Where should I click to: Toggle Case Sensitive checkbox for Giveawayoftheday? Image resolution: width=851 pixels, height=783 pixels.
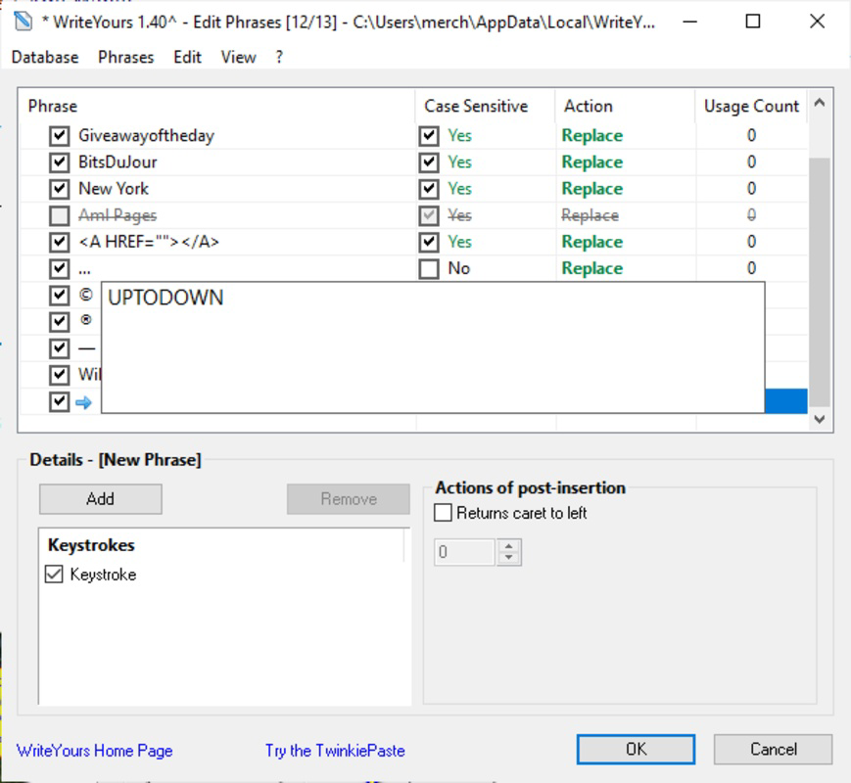tap(429, 136)
